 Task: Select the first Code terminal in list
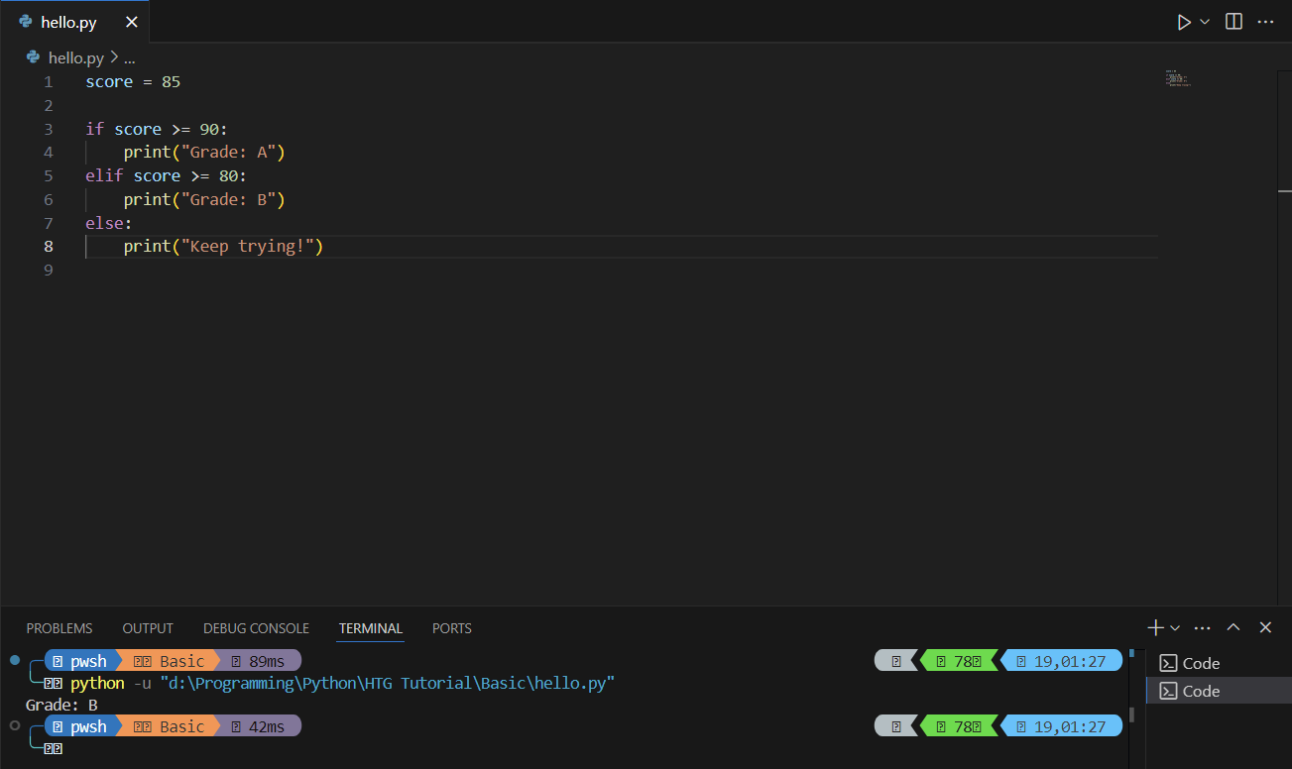coord(1201,663)
